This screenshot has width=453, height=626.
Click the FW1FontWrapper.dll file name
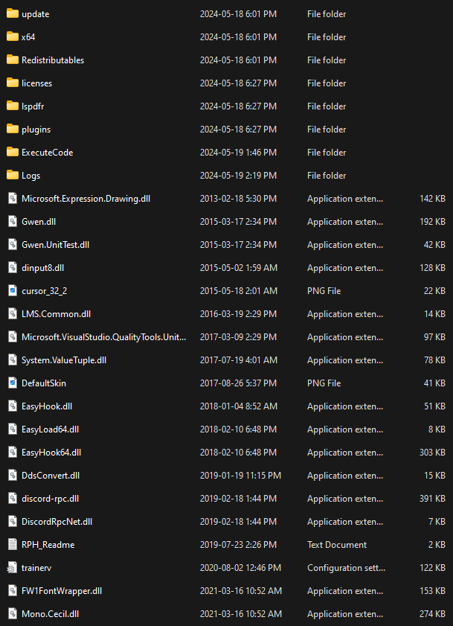pos(62,591)
